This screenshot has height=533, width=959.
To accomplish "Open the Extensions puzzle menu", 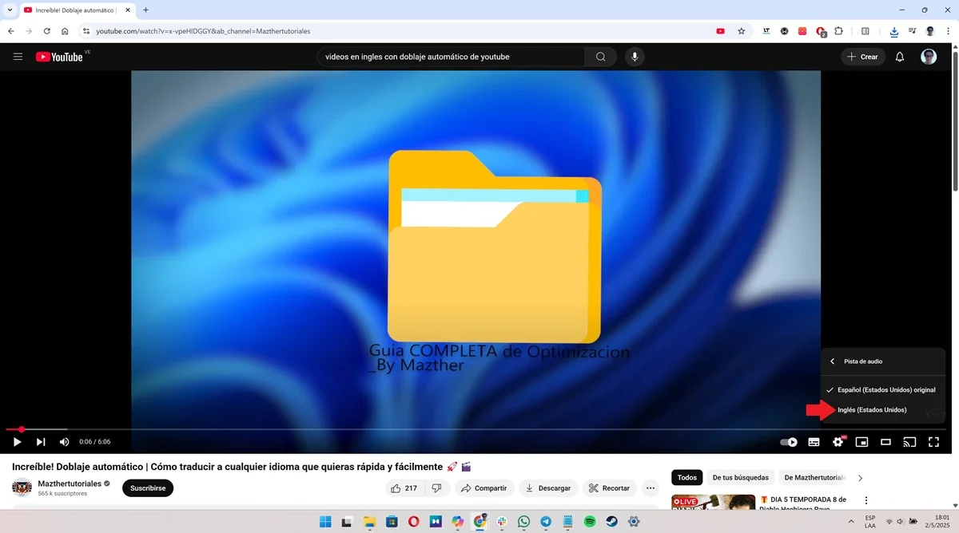I will (838, 31).
